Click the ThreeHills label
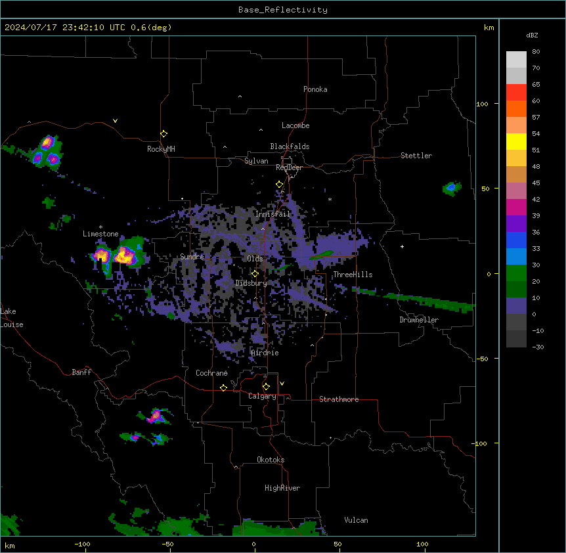This screenshot has width=566, height=553. coord(353,275)
